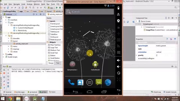This screenshot has height=101, width=180.
Task: Select the activity_main.xml editor tab
Action: [x=55, y=14]
